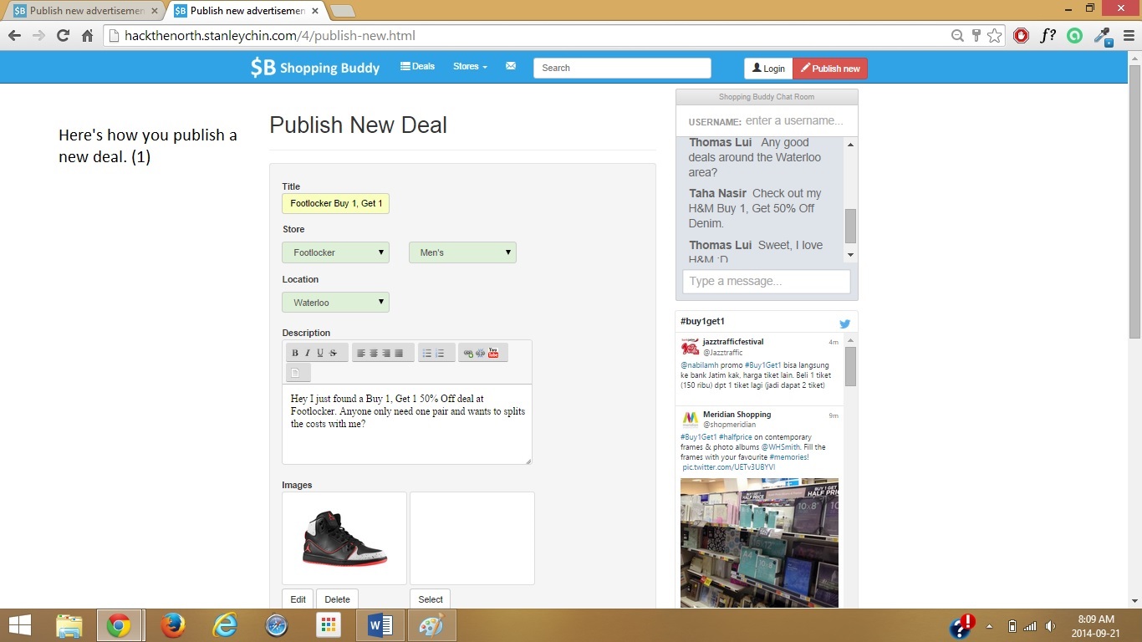Click Edit under the shoe image
Screen dimensions: 1142x642
tap(298, 599)
